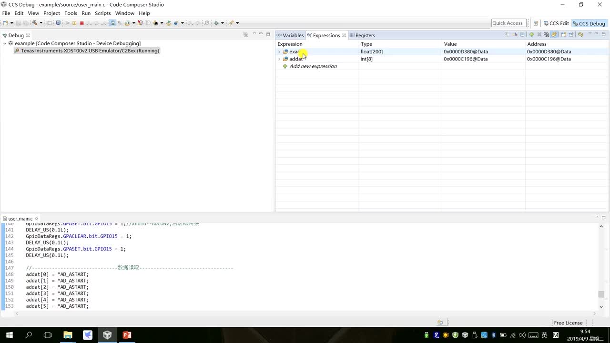
Task: Click the Connect Target monitor icon
Action: 58,23
